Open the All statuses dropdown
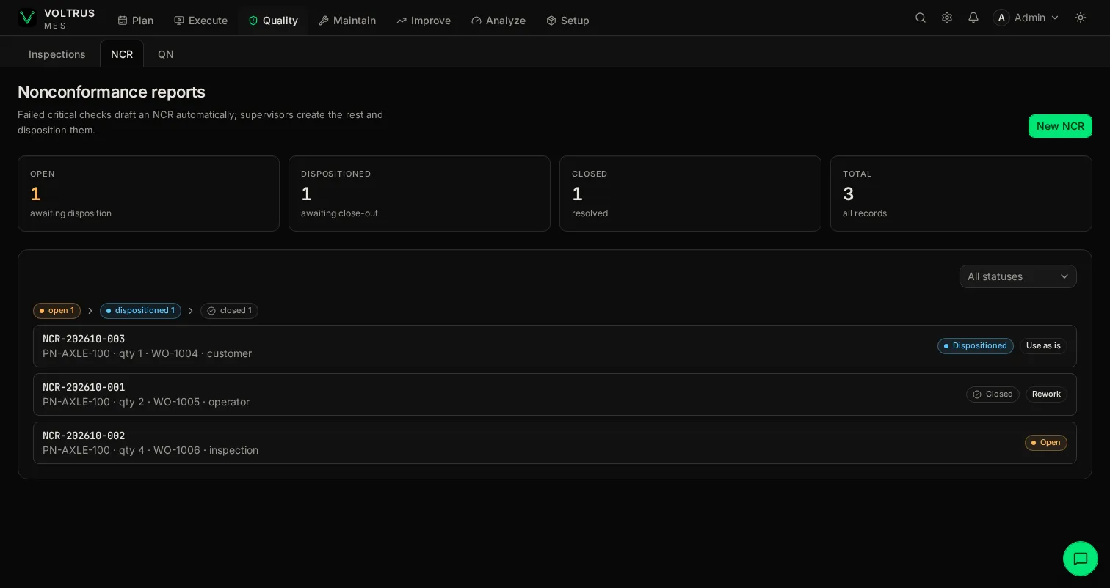Image resolution: width=1110 pixels, height=588 pixels. point(1017,276)
